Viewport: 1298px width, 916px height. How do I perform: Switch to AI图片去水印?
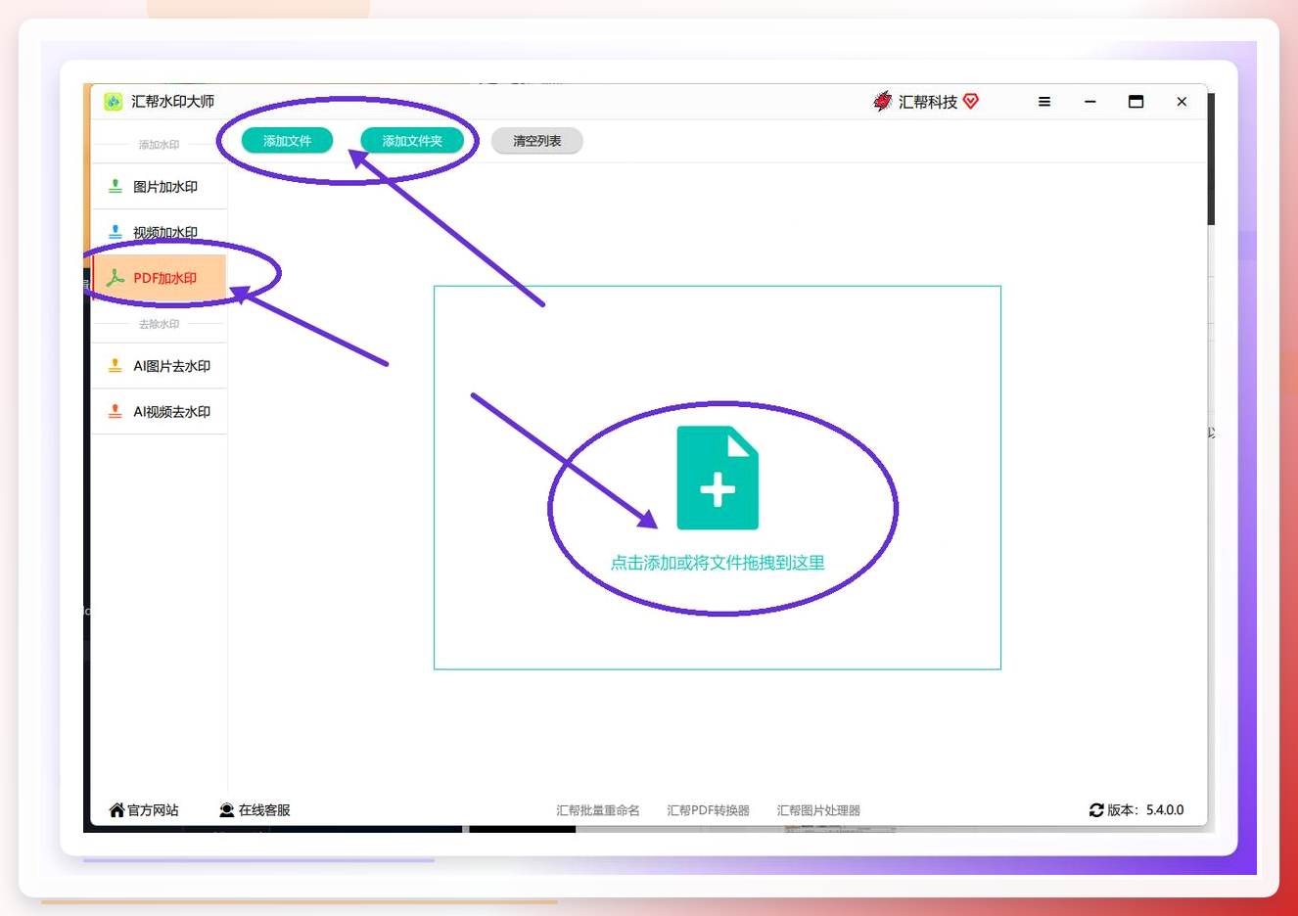[160, 366]
